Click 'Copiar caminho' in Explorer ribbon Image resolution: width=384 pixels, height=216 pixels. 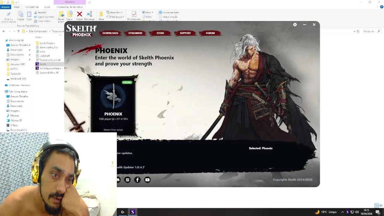pyautogui.click(x=44, y=17)
